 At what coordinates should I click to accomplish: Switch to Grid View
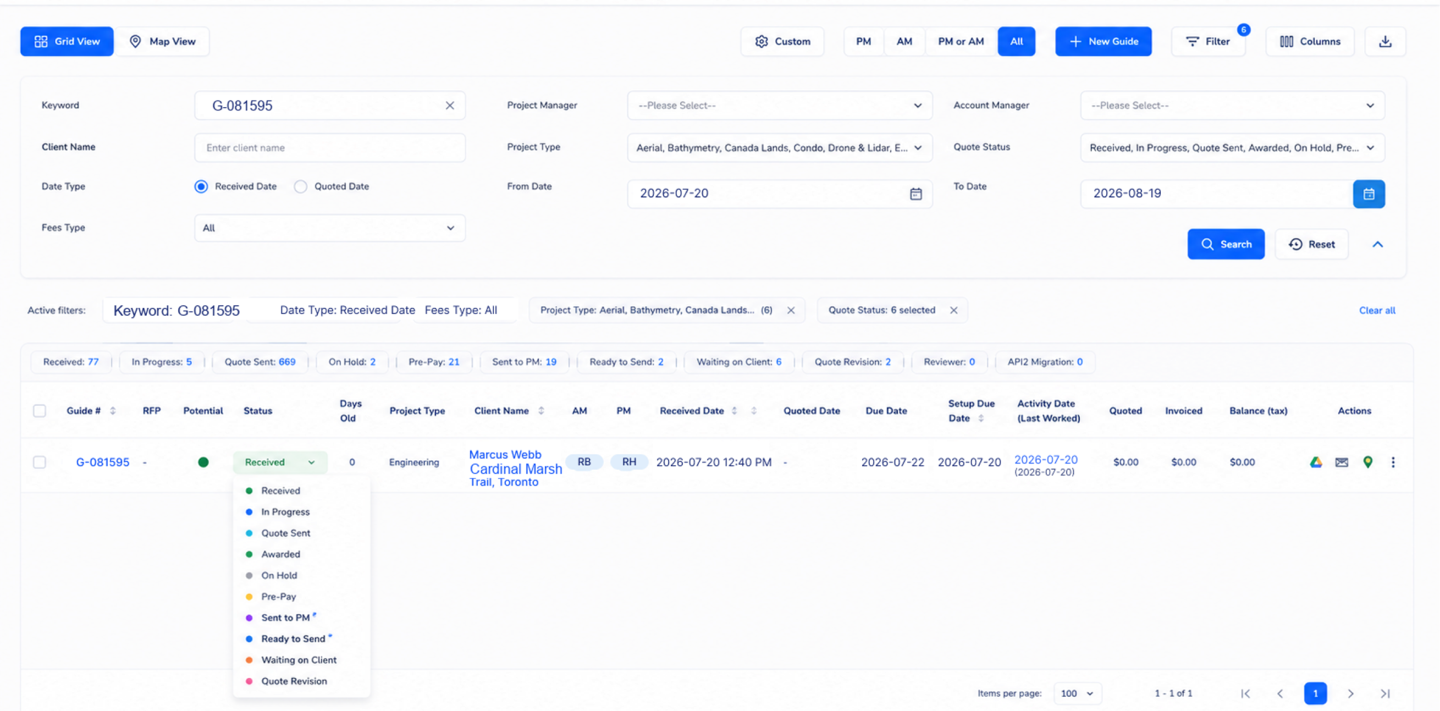pos(67,41)
